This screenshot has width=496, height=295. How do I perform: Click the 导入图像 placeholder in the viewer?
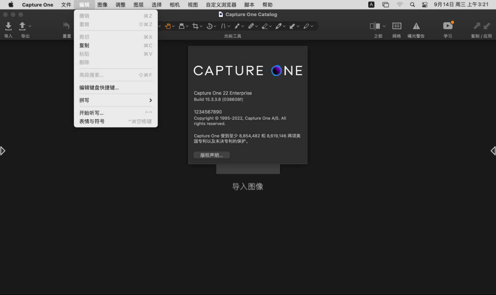tap(248, 186)
